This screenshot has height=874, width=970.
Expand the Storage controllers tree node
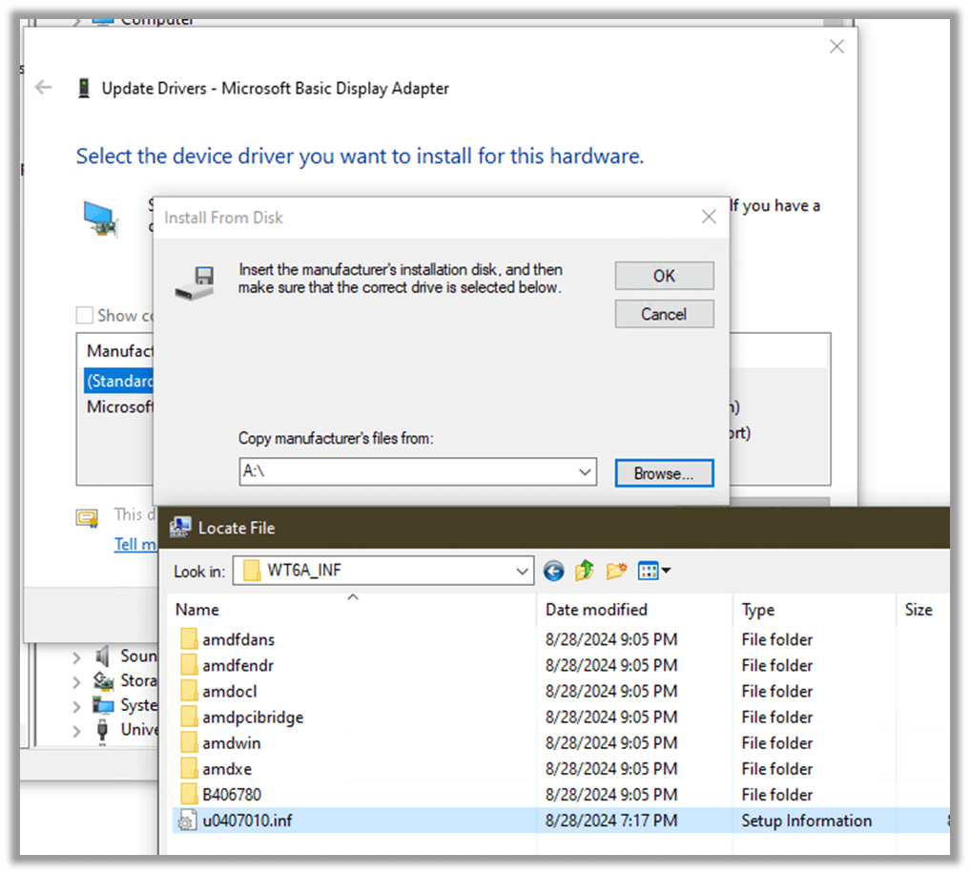pyautogui.click(x=76, y=681)
